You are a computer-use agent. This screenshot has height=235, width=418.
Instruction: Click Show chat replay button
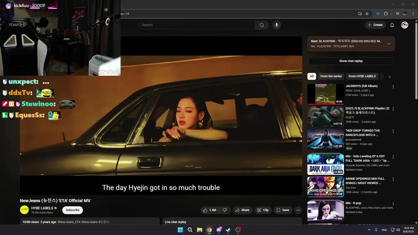coord(351,61)
